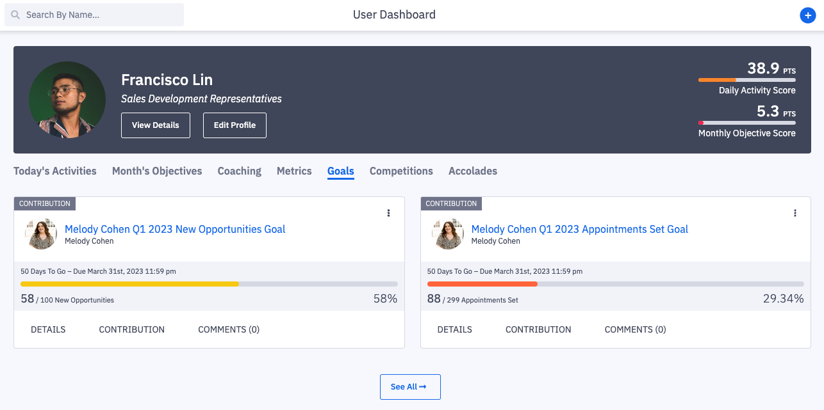This screenshot has height=410, width=824.
Task: Click the View Details button
Action: click(x=156, y=125)
